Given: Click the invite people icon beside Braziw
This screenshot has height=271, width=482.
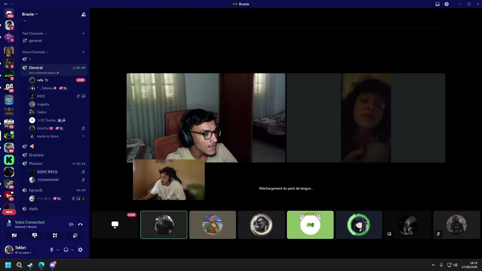Looking at the screenshot, I should tap(84, 14).
